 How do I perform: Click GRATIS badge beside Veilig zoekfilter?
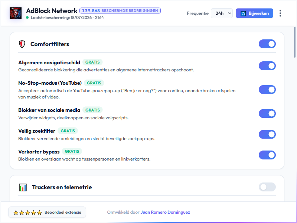[x=68, y=131]
